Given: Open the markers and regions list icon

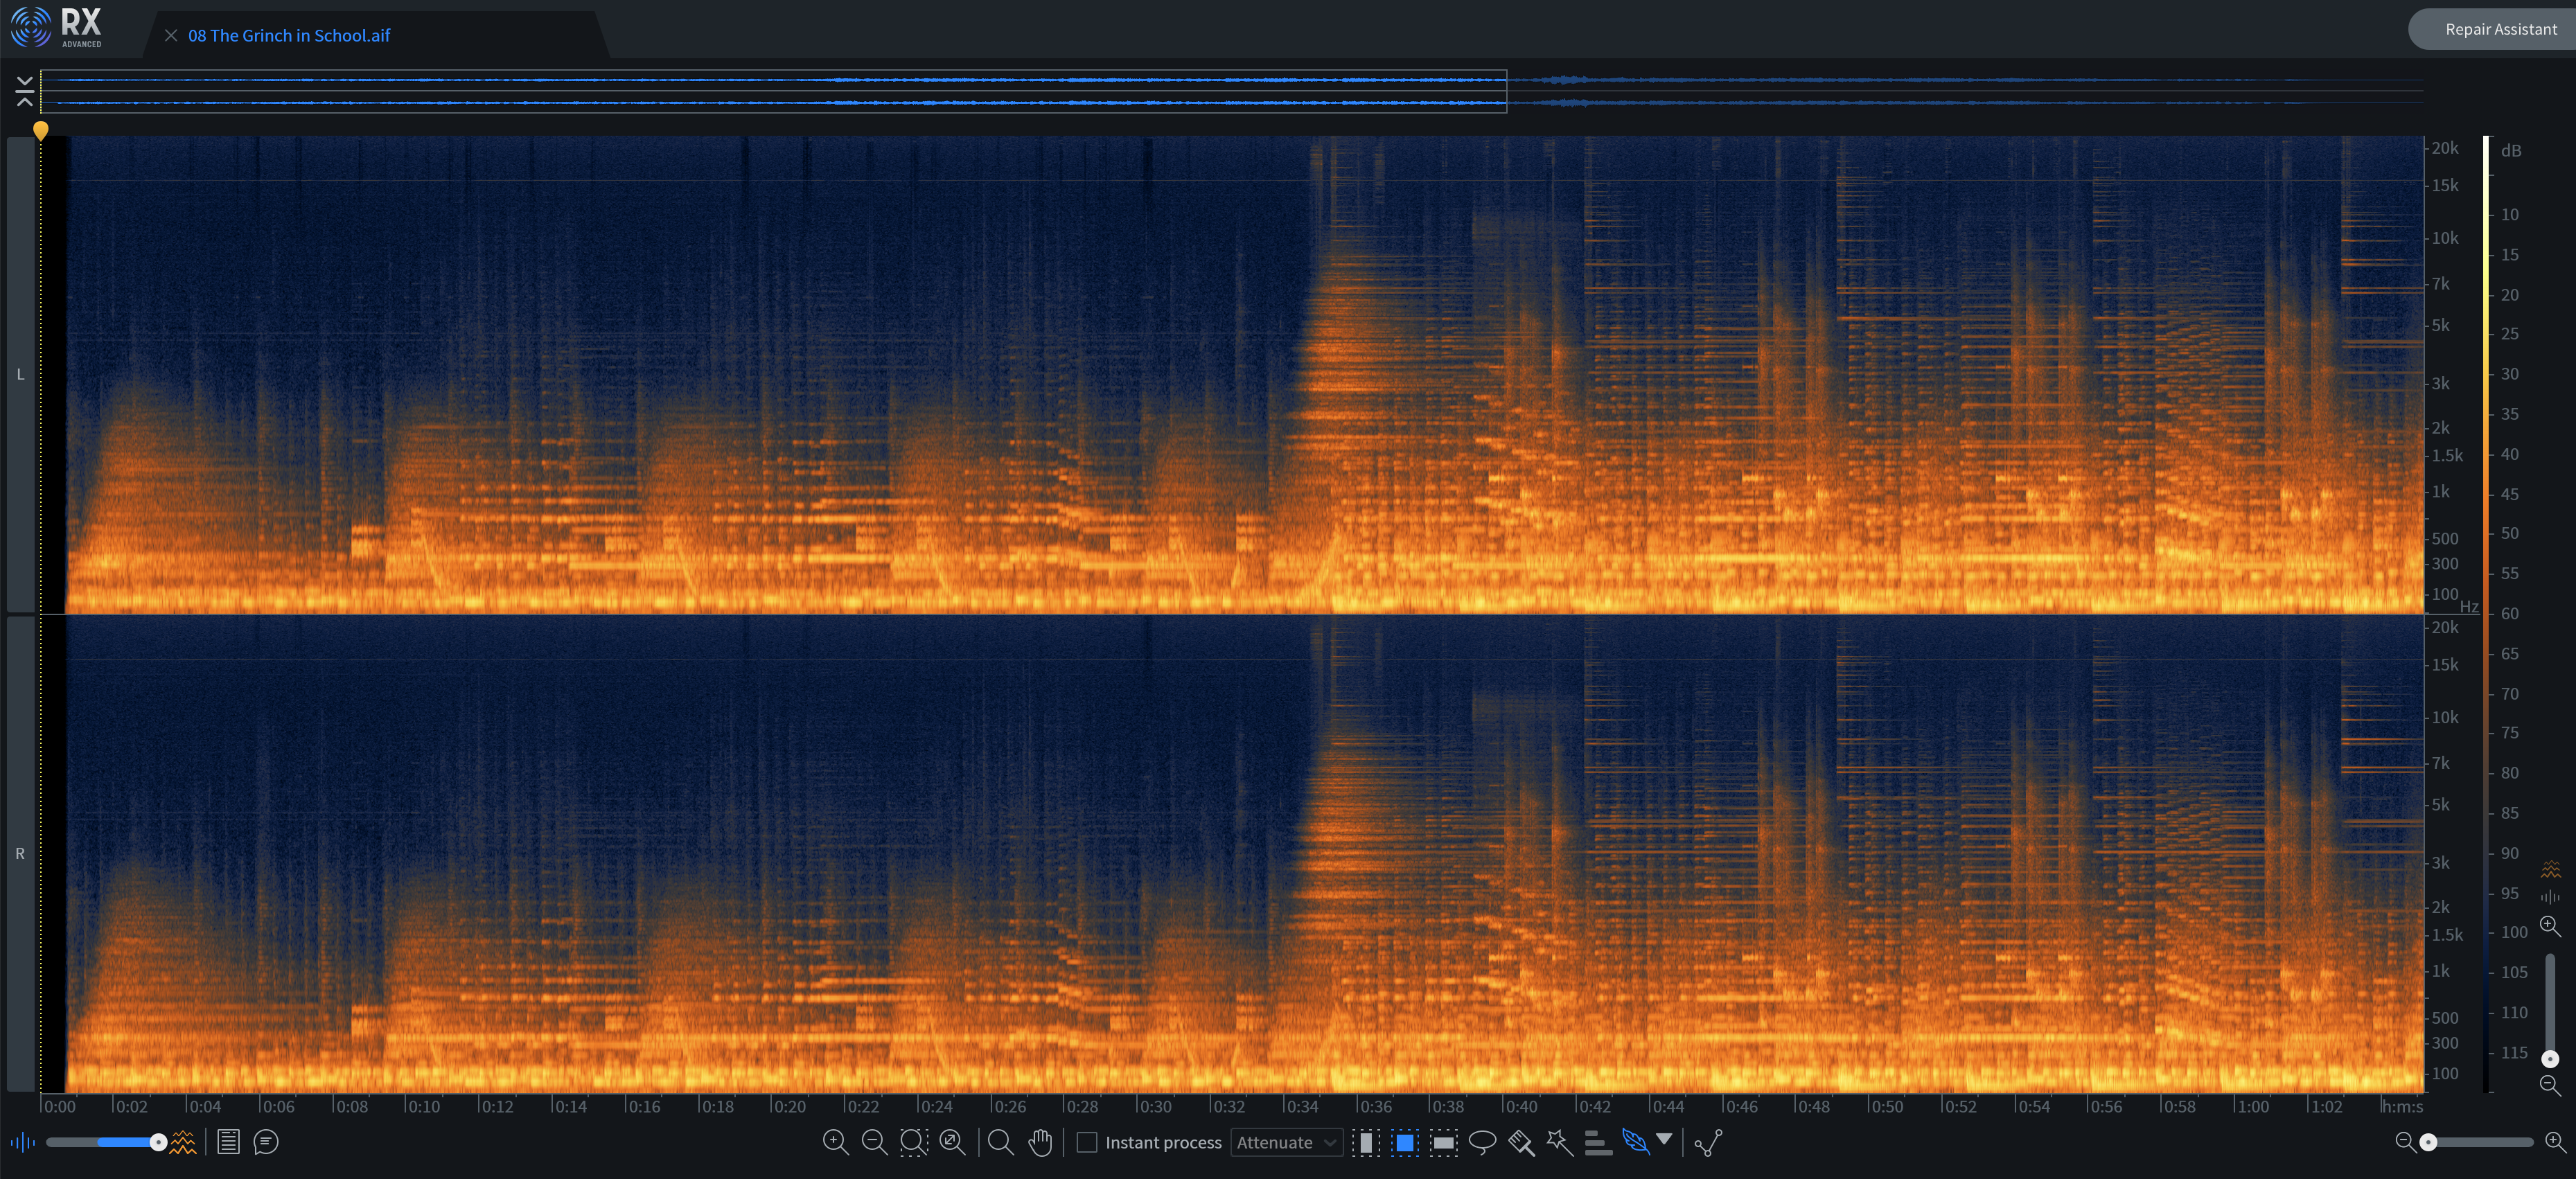Looking at the screenshot, I should [228, 1142].
